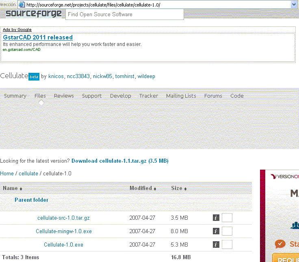Open the GstarCAD 2011 released ad link
Image resolution: width=299 pixels, height=262 pixels.
coord(38,37)
